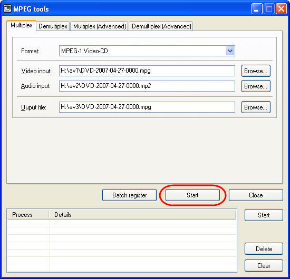Click the MPEG tools title bar app icon
The image size is (290, 279).
pyautogui.click(x=7, y=8)
